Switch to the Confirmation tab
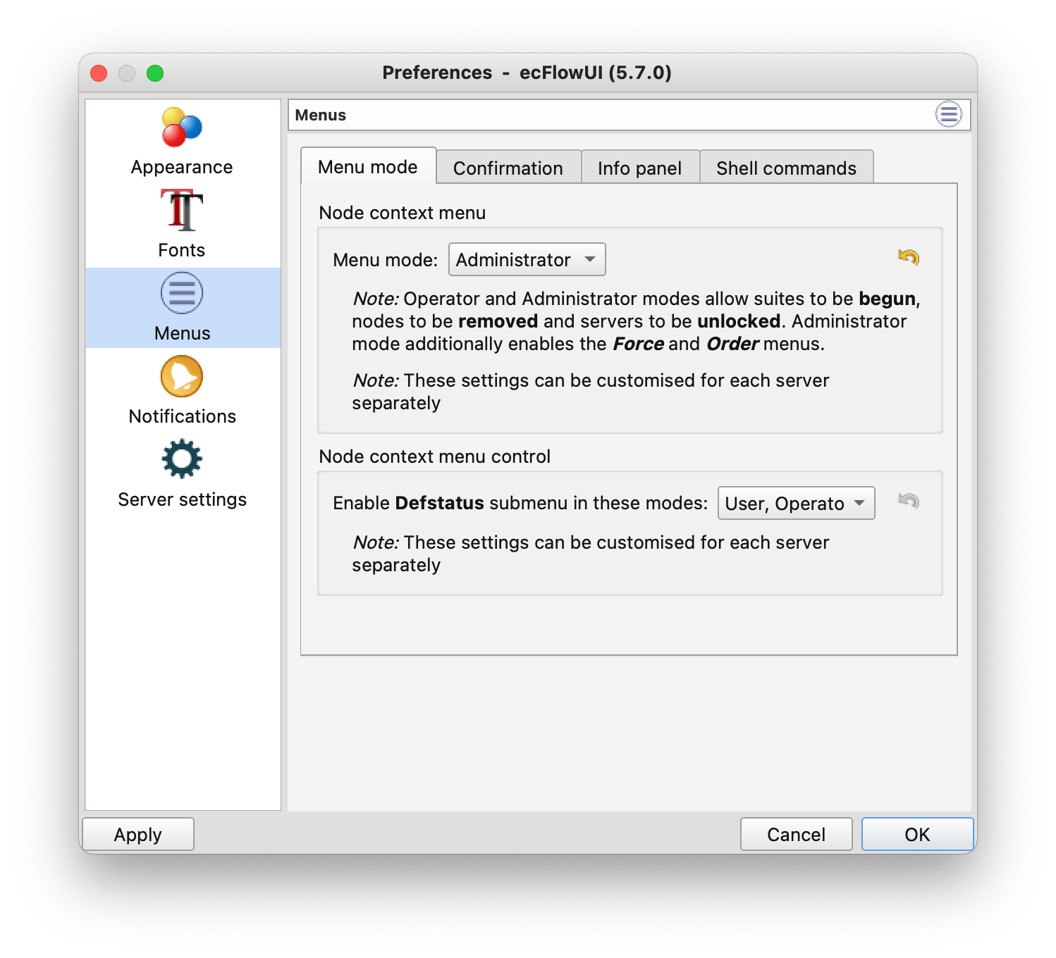Screen dimensions: 1056x958 click(x=508, y=167)
